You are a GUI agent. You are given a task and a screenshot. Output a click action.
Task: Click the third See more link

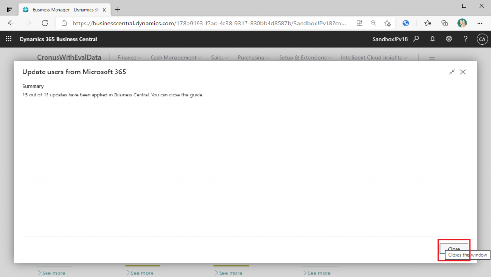[228, 273]
